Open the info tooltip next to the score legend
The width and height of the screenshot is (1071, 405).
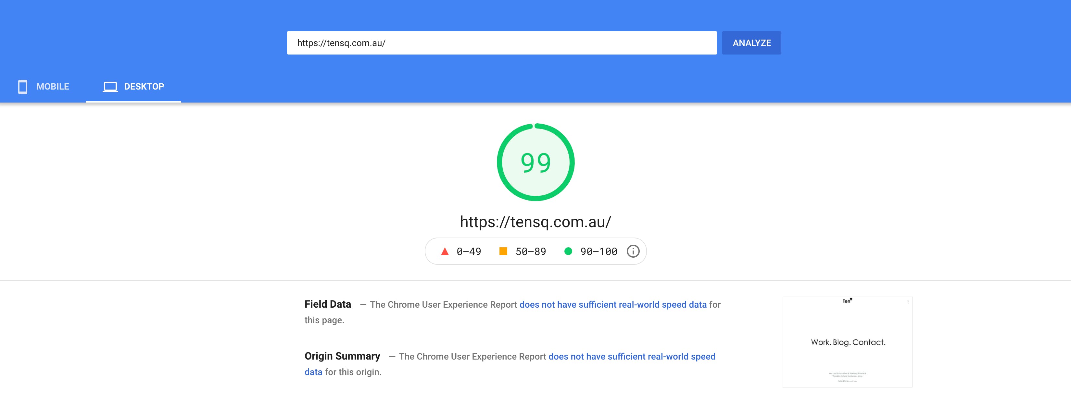[x=633, y=251]
